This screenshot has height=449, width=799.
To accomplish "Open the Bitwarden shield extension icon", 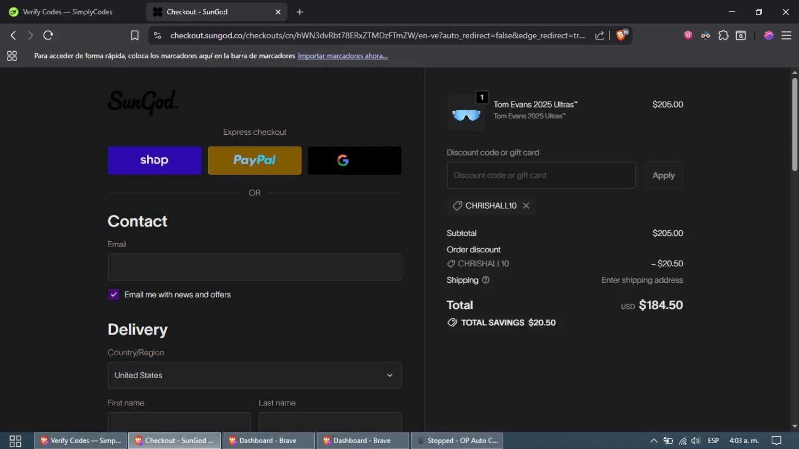I will coord(688,35).
